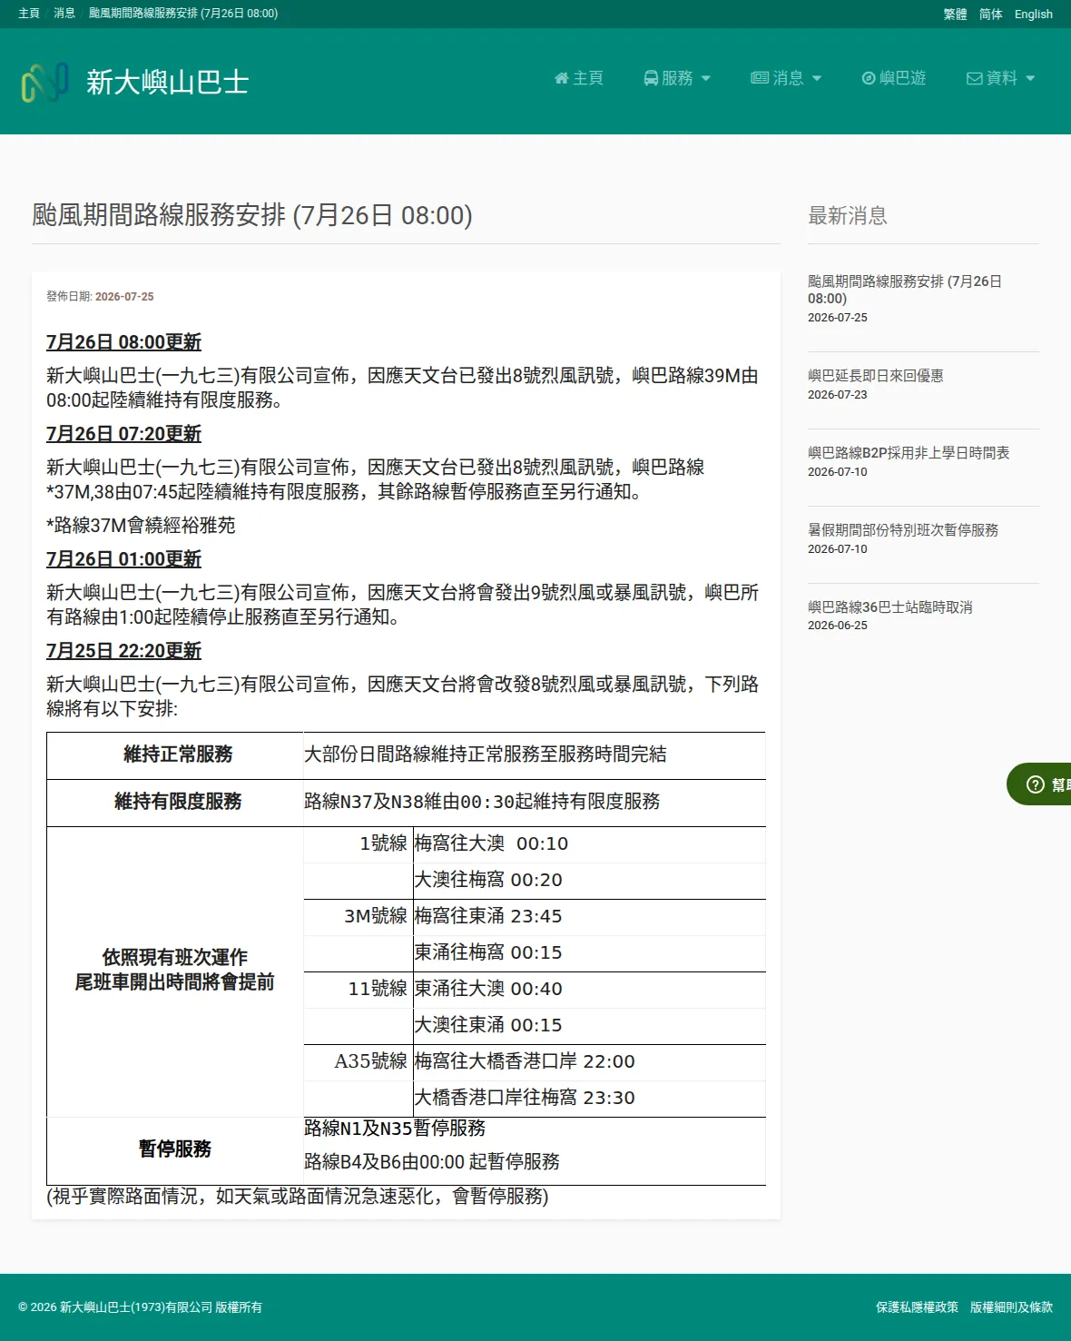
Task: Click the bus icon beside 服務
Action: [651, 78]
